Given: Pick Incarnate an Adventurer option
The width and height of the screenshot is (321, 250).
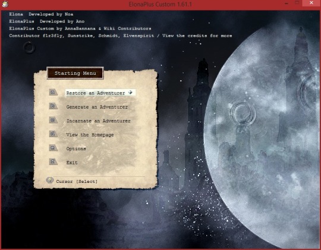Looking at the screenshot, I should tap(99, 121).
